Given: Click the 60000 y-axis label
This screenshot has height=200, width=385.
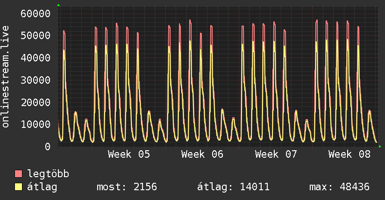Looking at the screenshot, I should coord(36,13).
